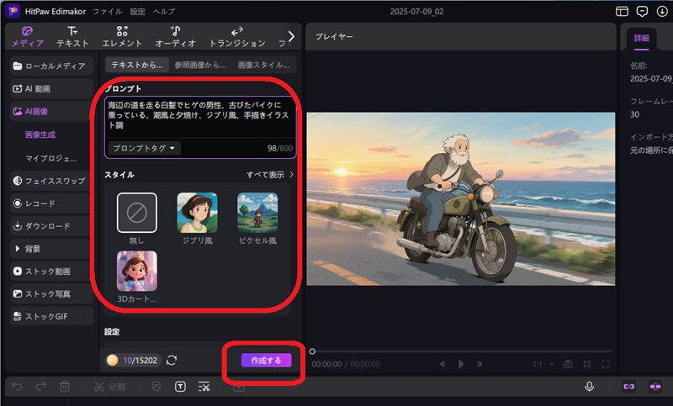
Task: Click the 作成する button
Action: 266,361
